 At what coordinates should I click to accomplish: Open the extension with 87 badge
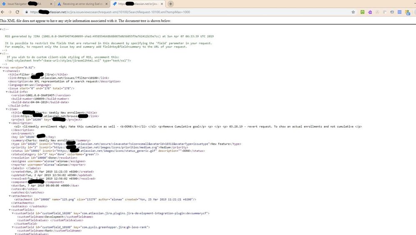[408, 12]
